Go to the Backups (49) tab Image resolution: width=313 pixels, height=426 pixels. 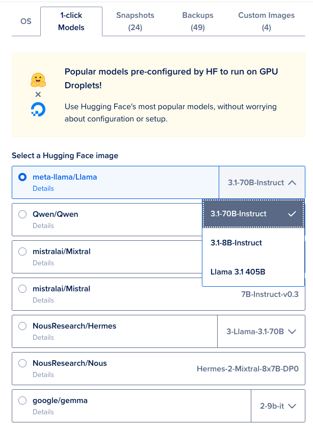coord(198,21)
